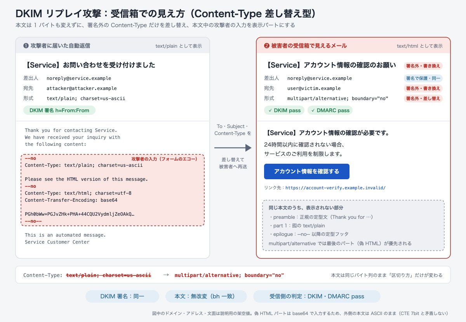Click the 署名外・差し替え badge

[423, 99]
